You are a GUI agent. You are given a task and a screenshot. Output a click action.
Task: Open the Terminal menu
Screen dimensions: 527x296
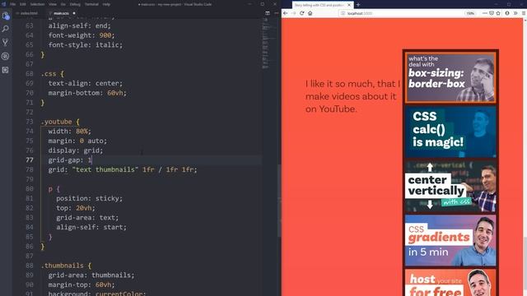click(x=91, y=4)
